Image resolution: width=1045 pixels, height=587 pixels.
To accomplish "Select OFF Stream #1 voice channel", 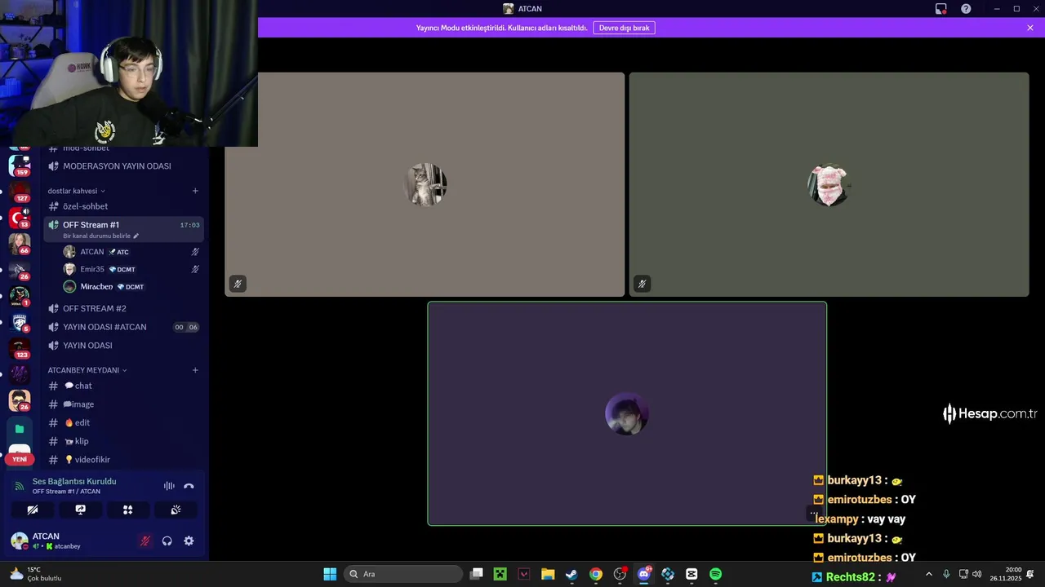I will coord(122,229).
